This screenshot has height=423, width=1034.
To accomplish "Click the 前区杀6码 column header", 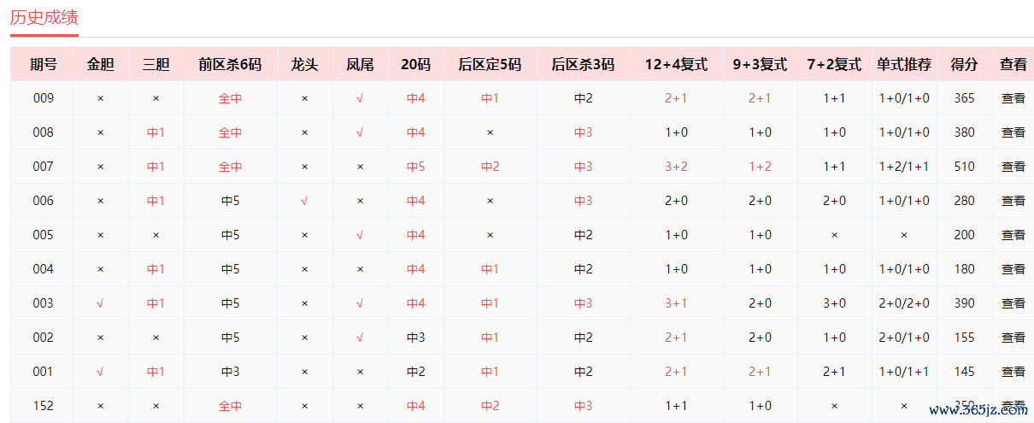I will coord(230,64).
